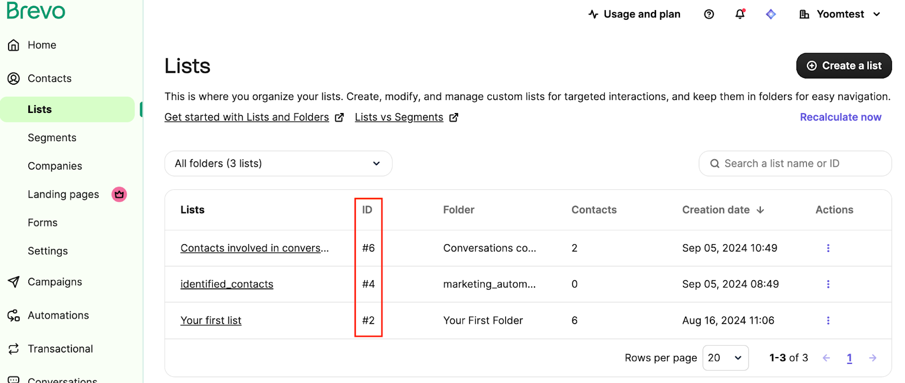Go to next page arrow

[x=873, y=358]
